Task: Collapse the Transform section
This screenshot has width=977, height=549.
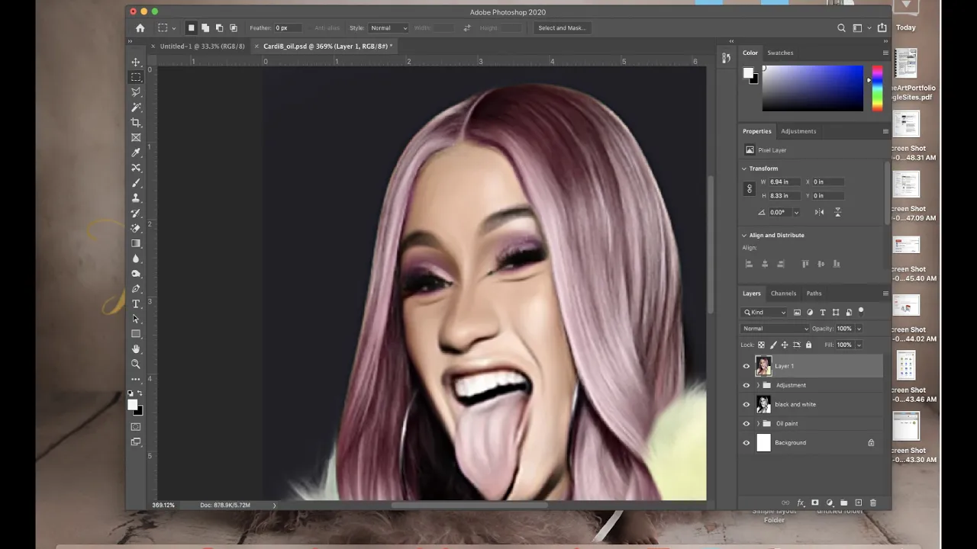Action: 744,169
